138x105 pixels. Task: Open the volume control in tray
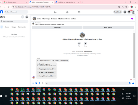tap(123, 98)
